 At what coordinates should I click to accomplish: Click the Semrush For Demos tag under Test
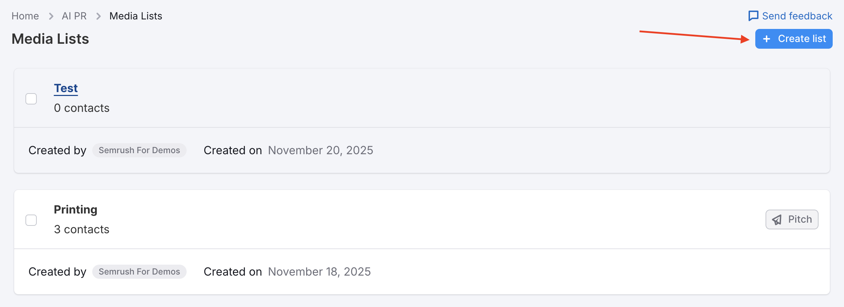[x=139, y=150]
